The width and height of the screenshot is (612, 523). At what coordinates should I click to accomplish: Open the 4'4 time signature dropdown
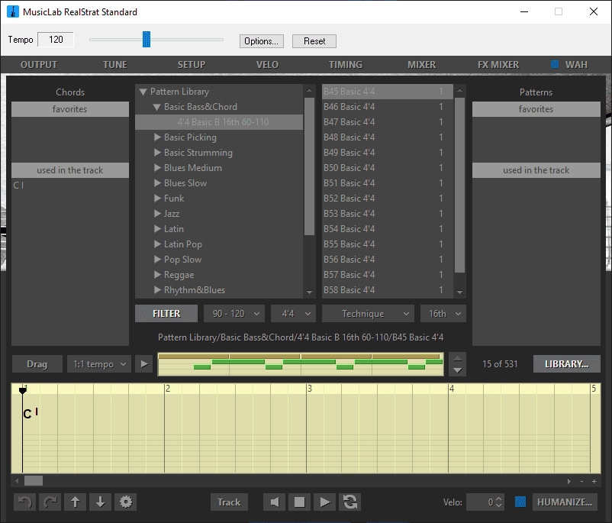click(x=293, y=314)
